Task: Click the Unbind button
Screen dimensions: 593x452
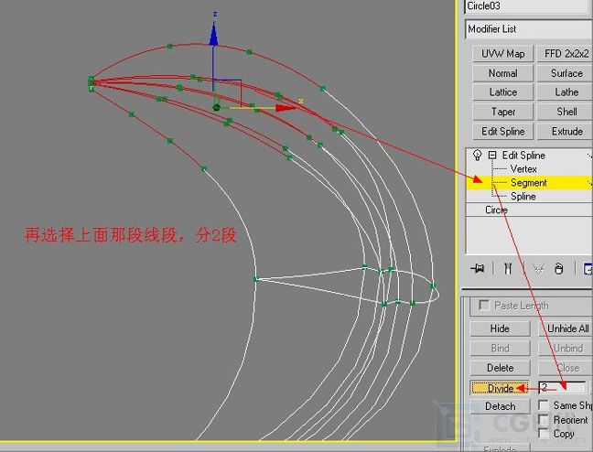Action: pyautogui.click(x=566, y=349)
